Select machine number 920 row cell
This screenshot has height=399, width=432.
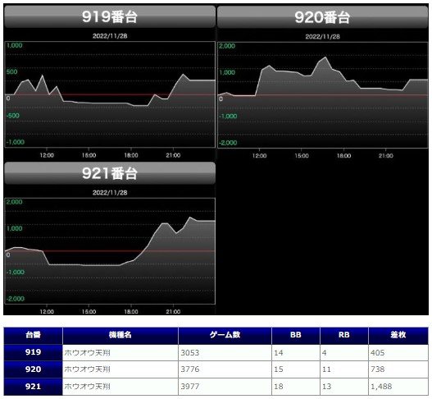coord(33,369)
